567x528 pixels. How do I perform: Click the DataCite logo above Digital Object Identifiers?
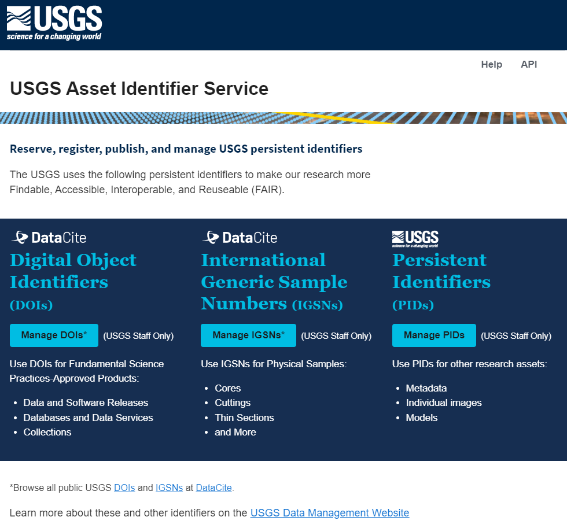[x=48, y=237]
